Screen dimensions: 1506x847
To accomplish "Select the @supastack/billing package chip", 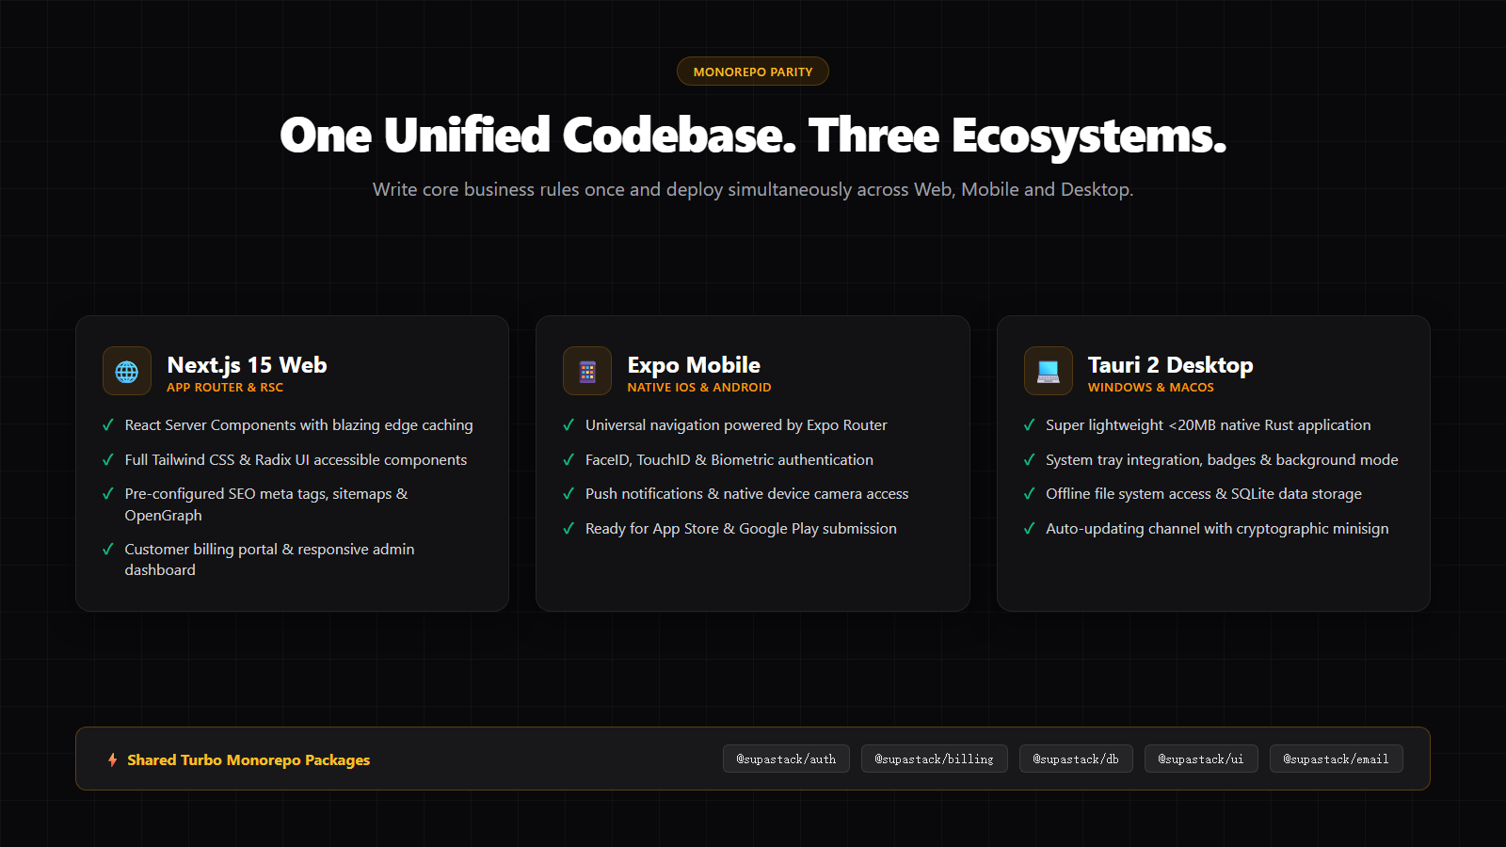I will point(935,759).
